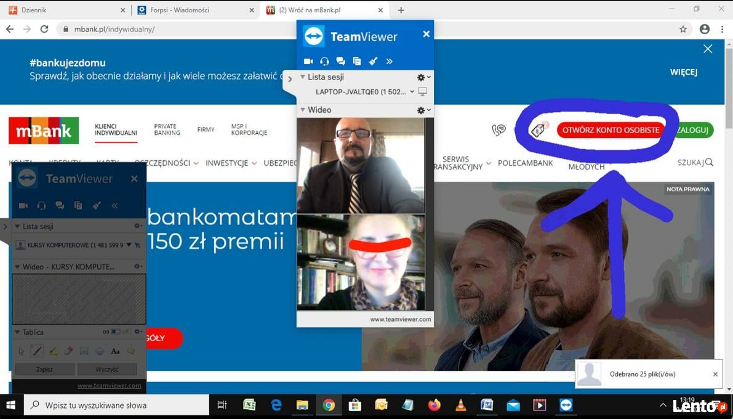This screenshot has height=419, width=733.
Task: Open Wideo gear settings dropdown in front panel
Action: point(423,110)
